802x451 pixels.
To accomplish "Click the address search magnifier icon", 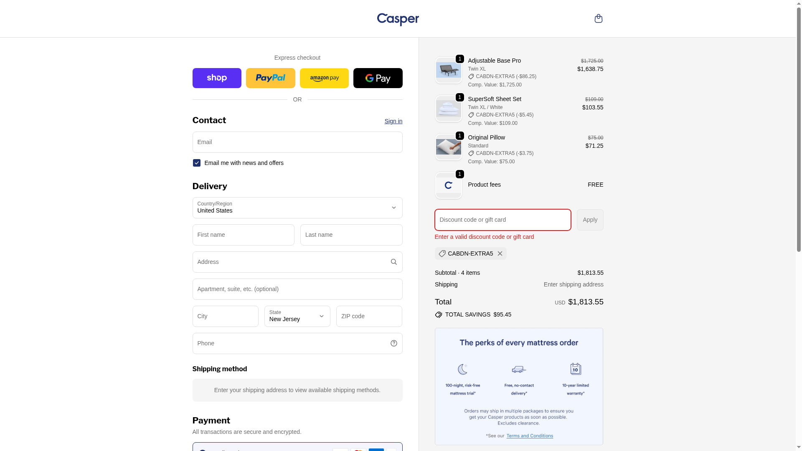I will (x=393, y=262).
